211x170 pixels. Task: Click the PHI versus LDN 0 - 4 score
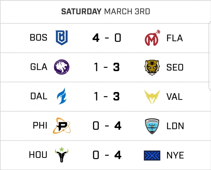(x=107, y=126)
